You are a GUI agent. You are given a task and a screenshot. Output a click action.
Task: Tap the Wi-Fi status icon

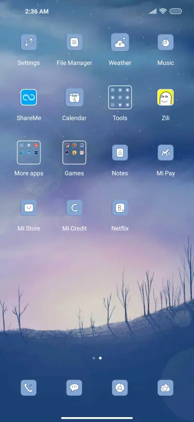point(162,11)
